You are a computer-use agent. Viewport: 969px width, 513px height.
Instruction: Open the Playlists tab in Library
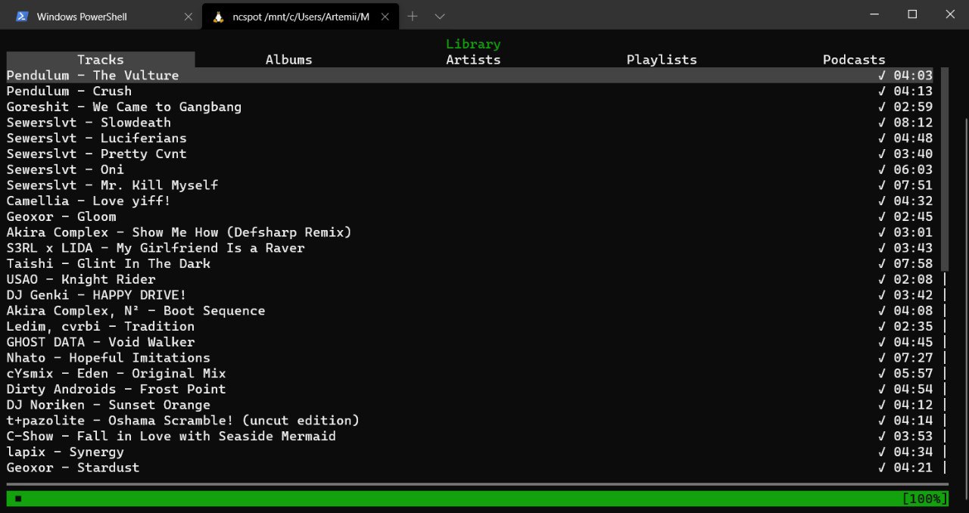click(662, 60)
